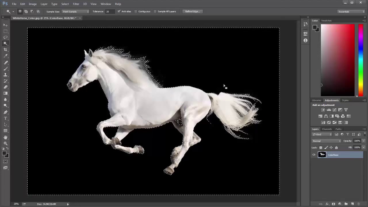This screenshot has width=368, height=207.
Task: Open the Image menu
Action: 32,4
